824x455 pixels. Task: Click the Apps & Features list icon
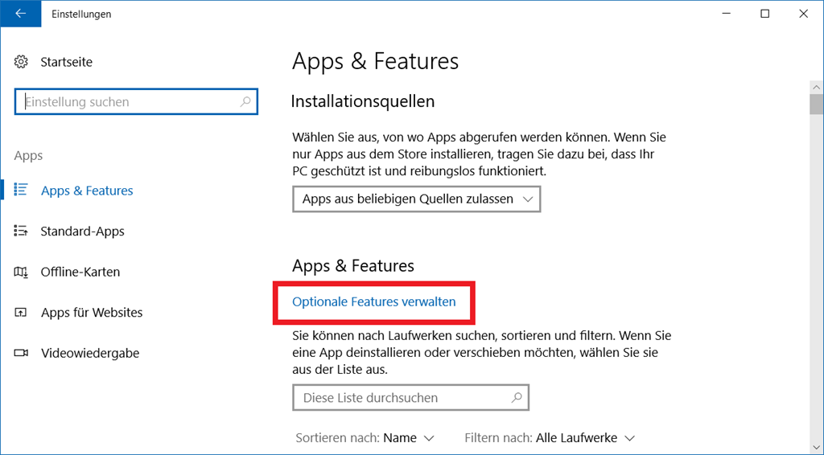click(22, 191)
